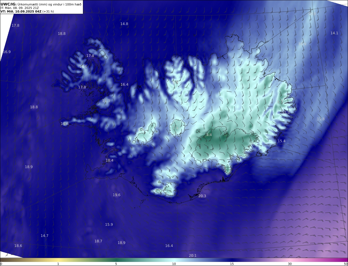
Task: Select the 14.8 value on the map
Action: pyautogui.click(x=124, y=24)
